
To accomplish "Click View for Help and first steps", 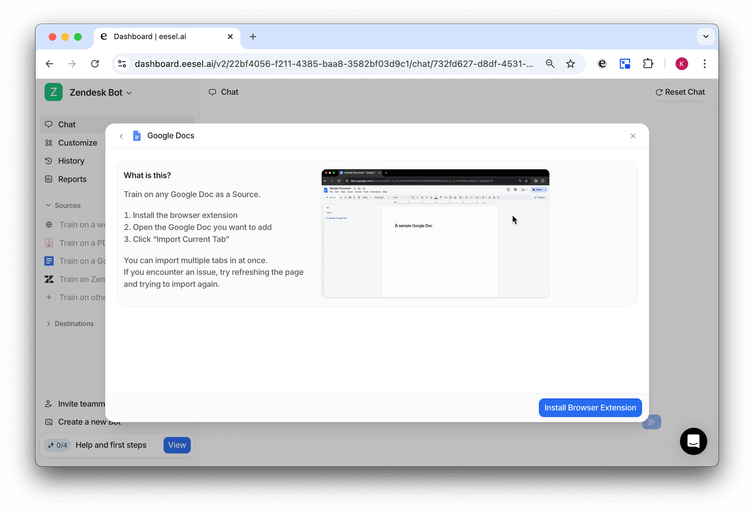I will (x=177, y=445).
